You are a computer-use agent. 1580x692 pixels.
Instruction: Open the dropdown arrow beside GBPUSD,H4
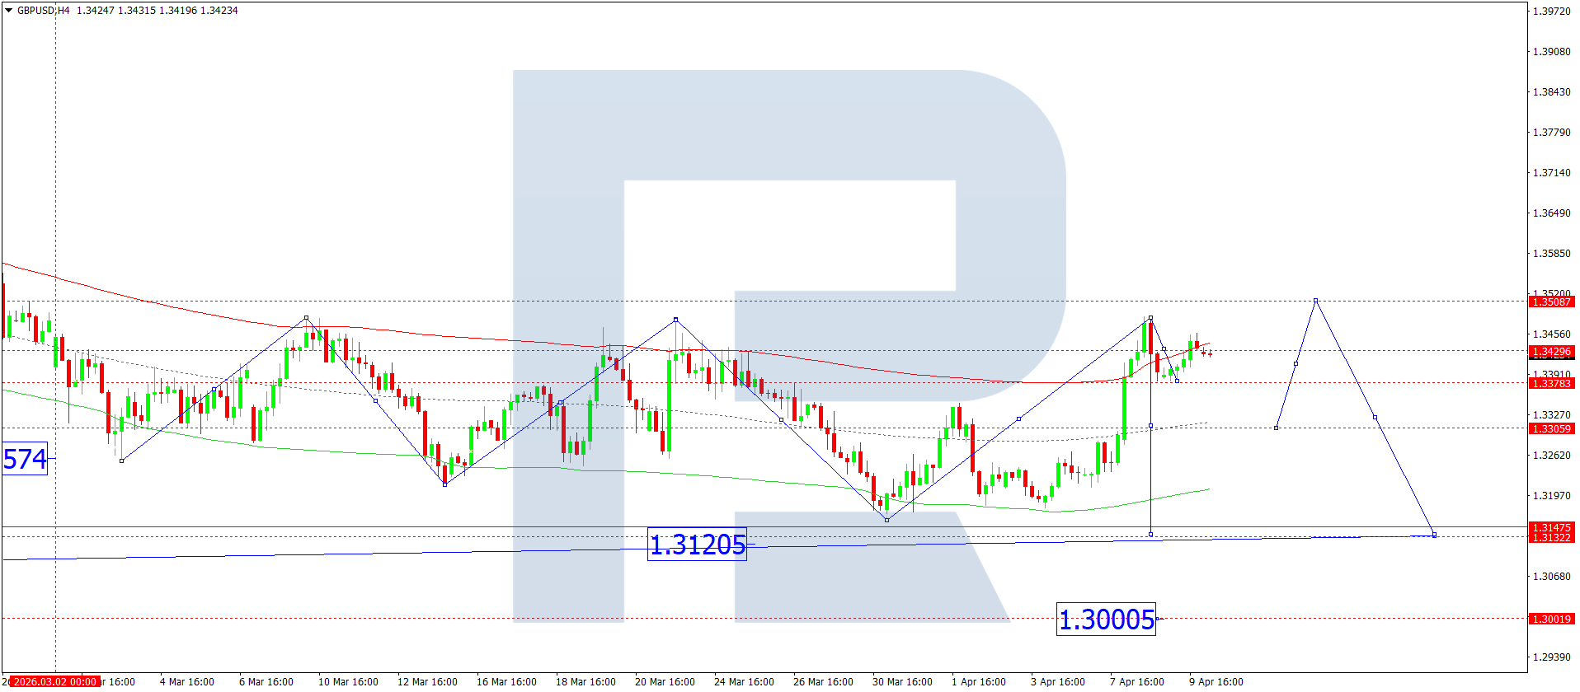click(x=8, y=11)
